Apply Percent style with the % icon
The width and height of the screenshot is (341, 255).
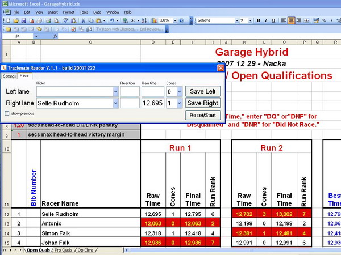pyautogui.click(x=323, y=20)
